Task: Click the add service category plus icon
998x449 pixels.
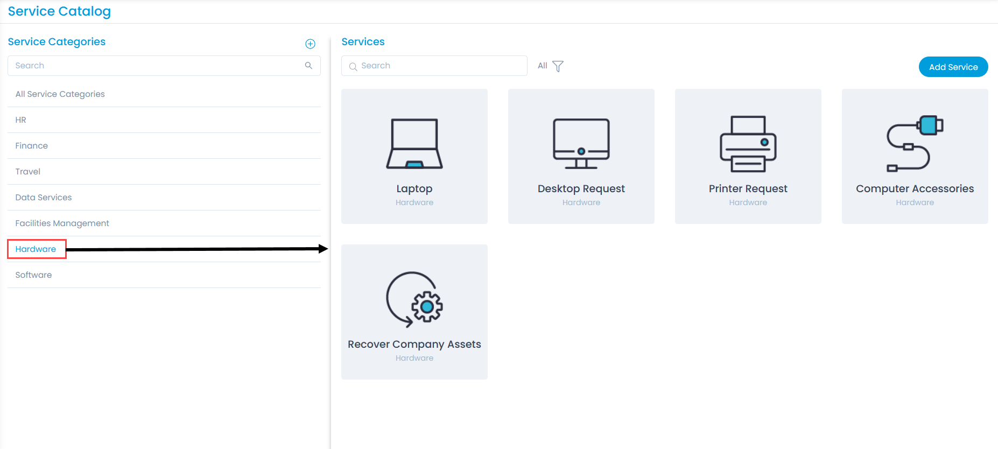Action: pyautogui.click(x=310, y=44)
